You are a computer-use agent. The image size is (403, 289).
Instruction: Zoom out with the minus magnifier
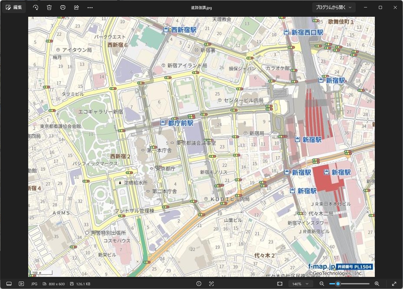(x=322, y=284)
